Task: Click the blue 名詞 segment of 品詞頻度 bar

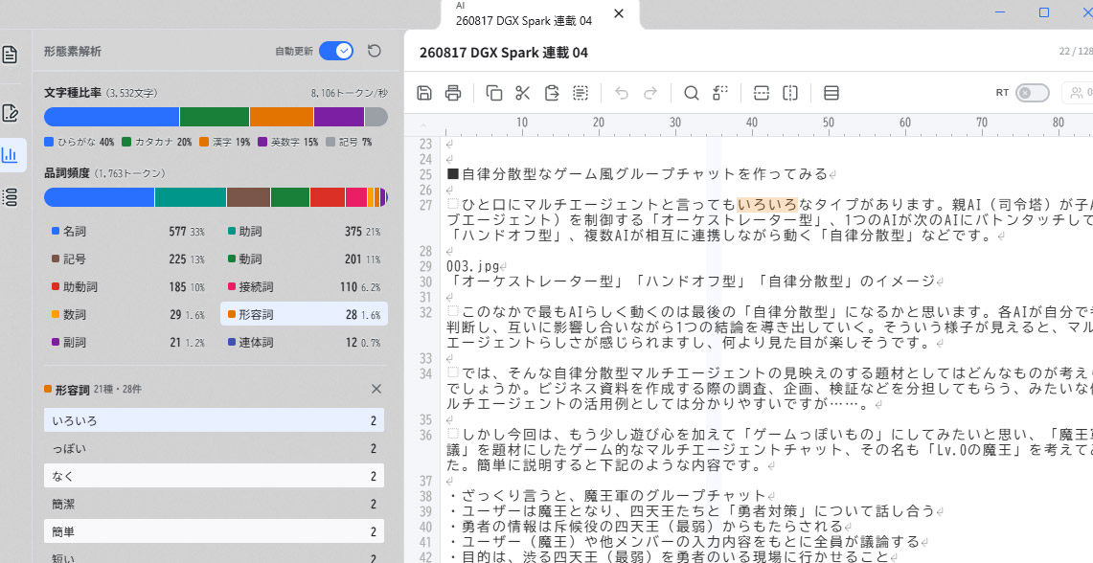Action: (x=99, y=197)
